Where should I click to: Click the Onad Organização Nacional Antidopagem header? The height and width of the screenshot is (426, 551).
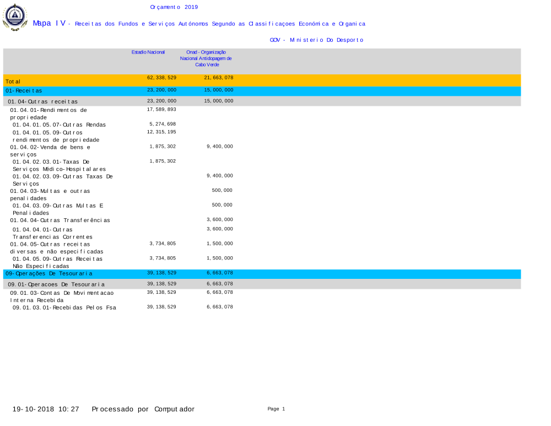tap(206, 58)
